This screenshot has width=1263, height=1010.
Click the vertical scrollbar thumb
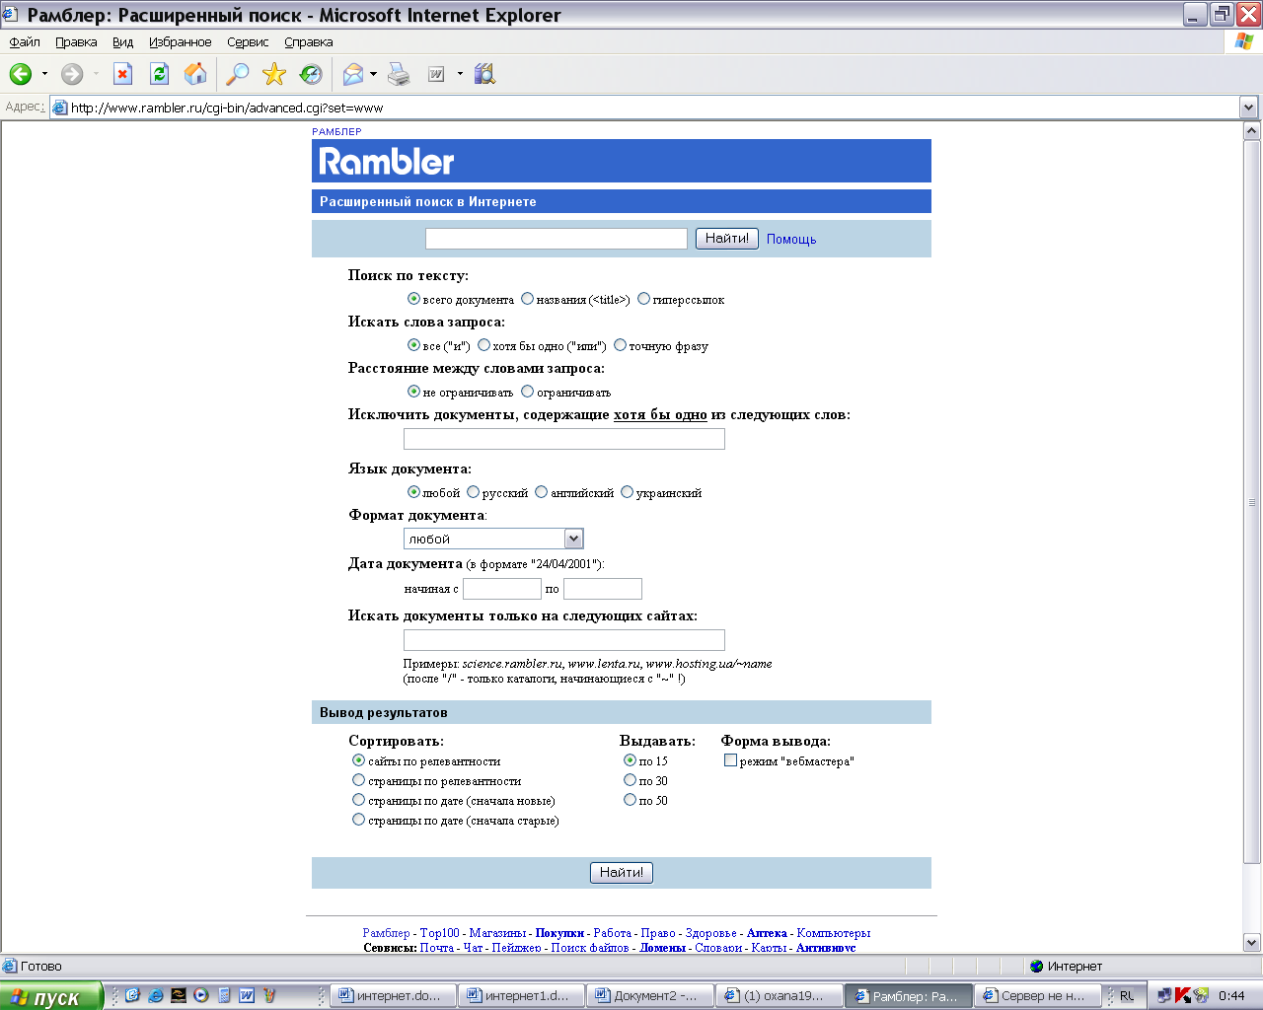click(1251, 502)
